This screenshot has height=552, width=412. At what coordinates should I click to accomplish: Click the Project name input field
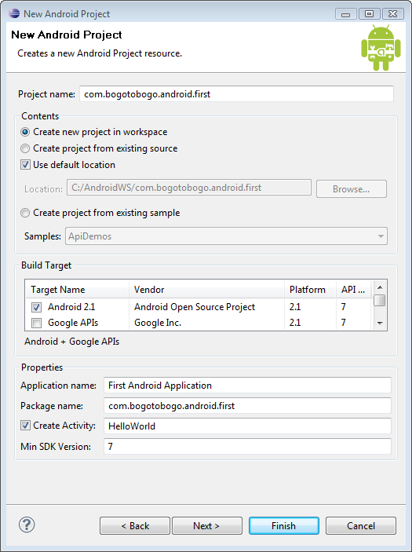[236, 94]
